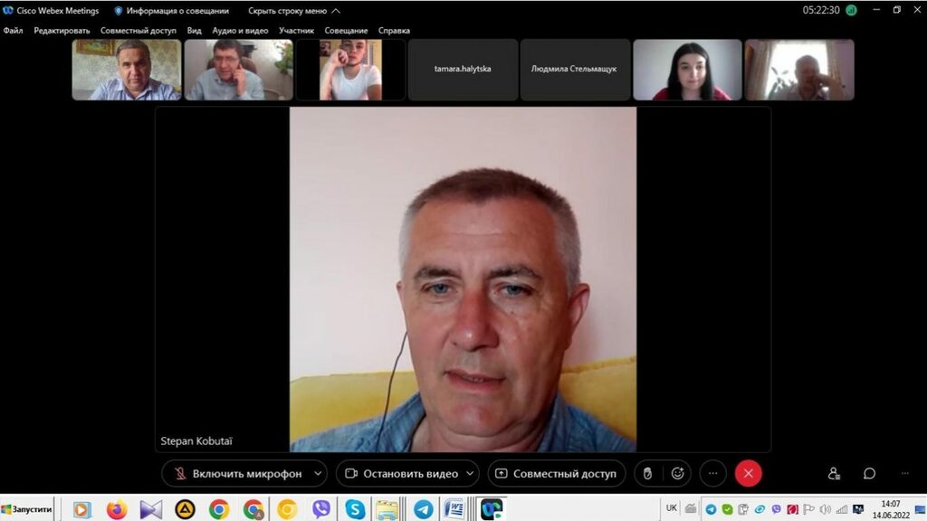Click Информация о совещании shield link
The width and height of the screenshot is (927, 521).
pos(172,11)
